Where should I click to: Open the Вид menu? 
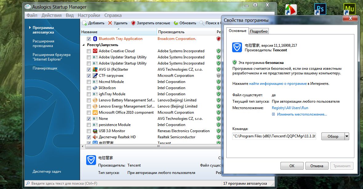[x=70, y=15]
